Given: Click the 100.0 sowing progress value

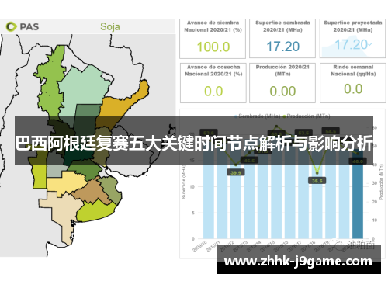Looking at the screenshot, I should tap(213, 47).
